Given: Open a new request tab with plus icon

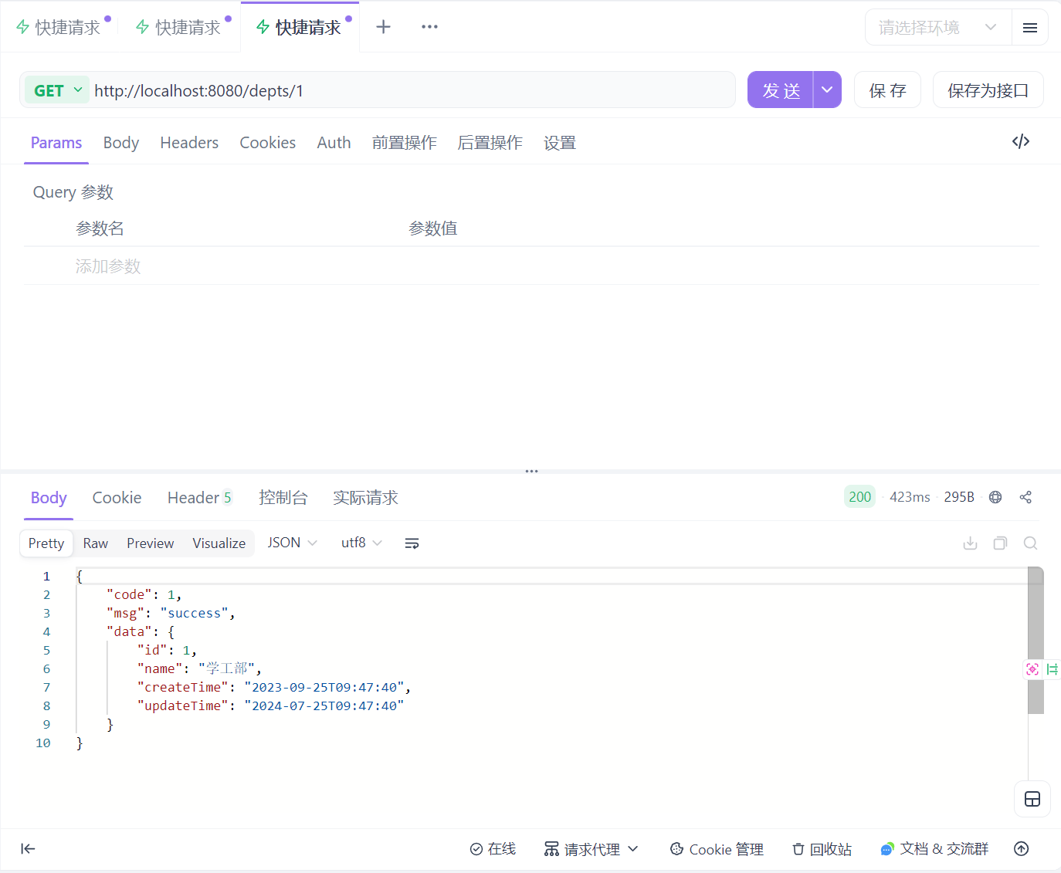Looking at the screenshot, I should [x=383, y=27].
